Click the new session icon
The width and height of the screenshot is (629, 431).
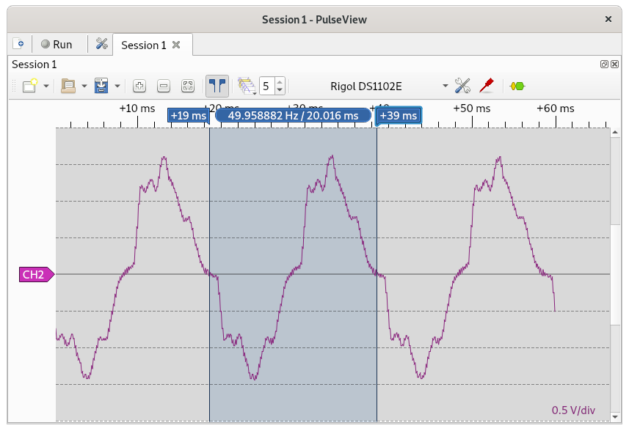click(x=18, y=44)
